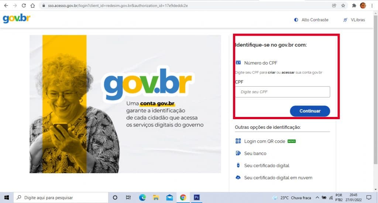Click the padlock site info icon
Screen dimensions: 378x203
44,6
